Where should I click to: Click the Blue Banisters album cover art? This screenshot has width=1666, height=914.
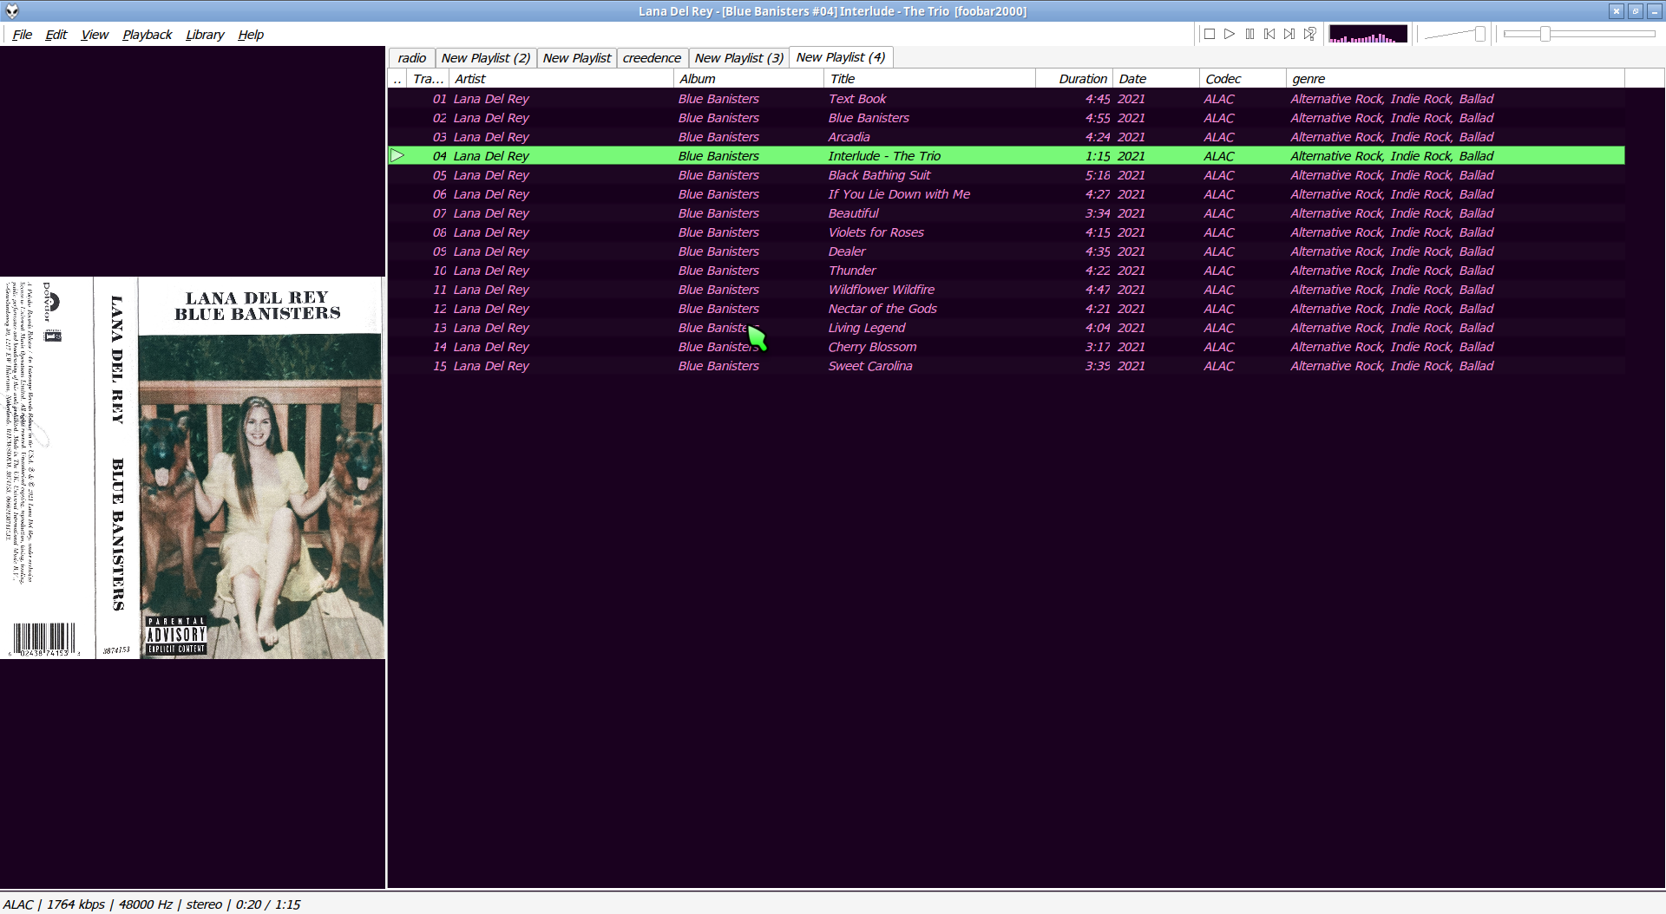[x=193, y=468]
